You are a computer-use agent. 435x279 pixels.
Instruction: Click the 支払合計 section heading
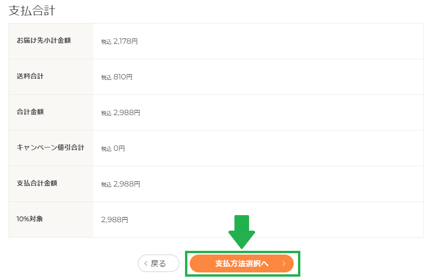point(32,11)
